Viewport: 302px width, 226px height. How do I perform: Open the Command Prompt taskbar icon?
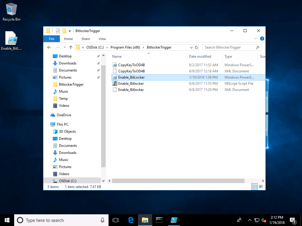tap(159, 220)
